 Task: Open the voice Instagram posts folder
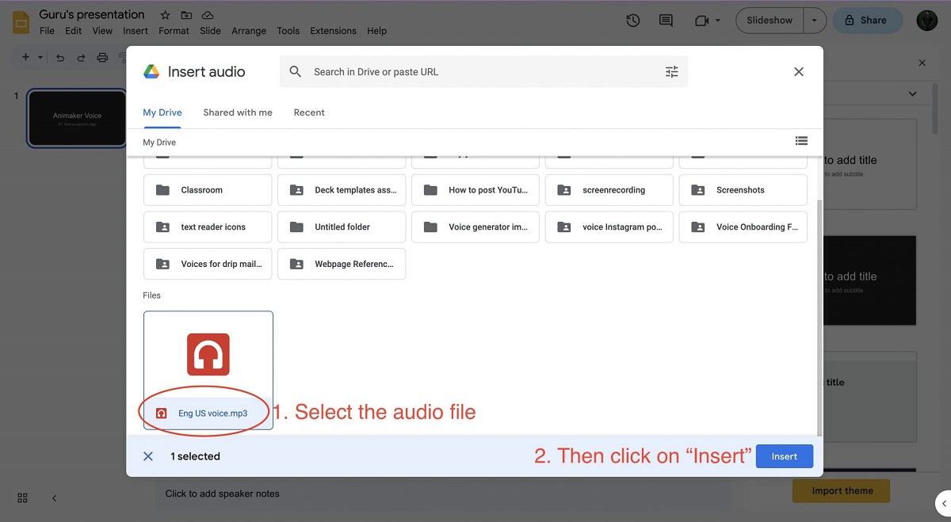pos(609,227)
